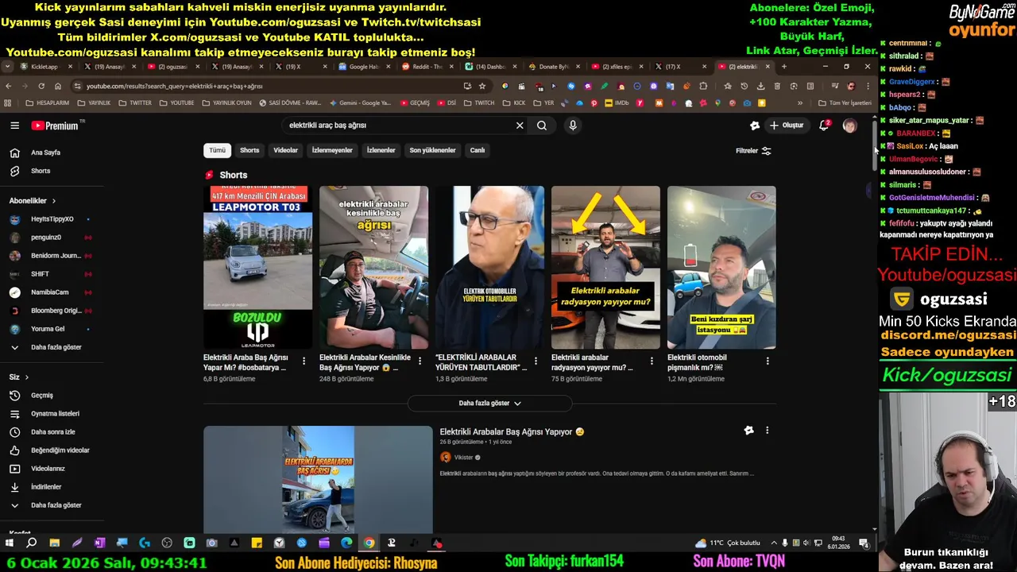Select the Tümü filter chip
Viewport: 1017px width, 572px height.
[x=217, y=150]
